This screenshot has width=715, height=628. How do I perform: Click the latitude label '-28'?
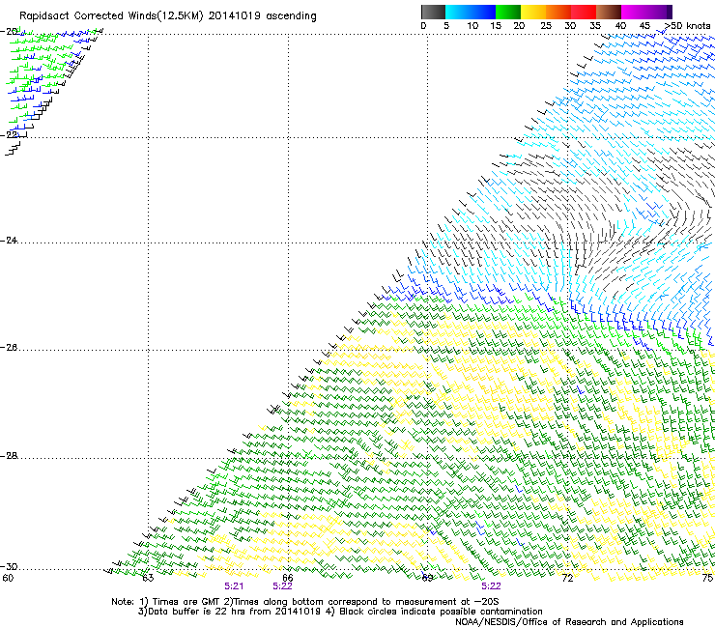(x=9, y=456)
